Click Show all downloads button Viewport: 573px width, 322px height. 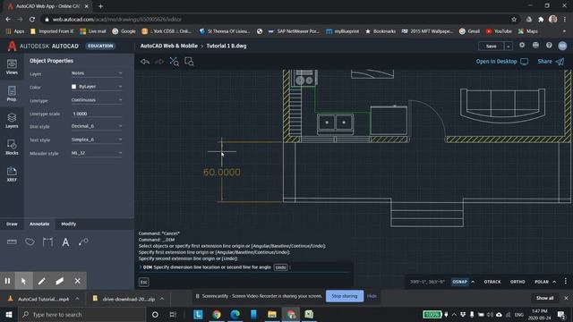coord(544,298)
